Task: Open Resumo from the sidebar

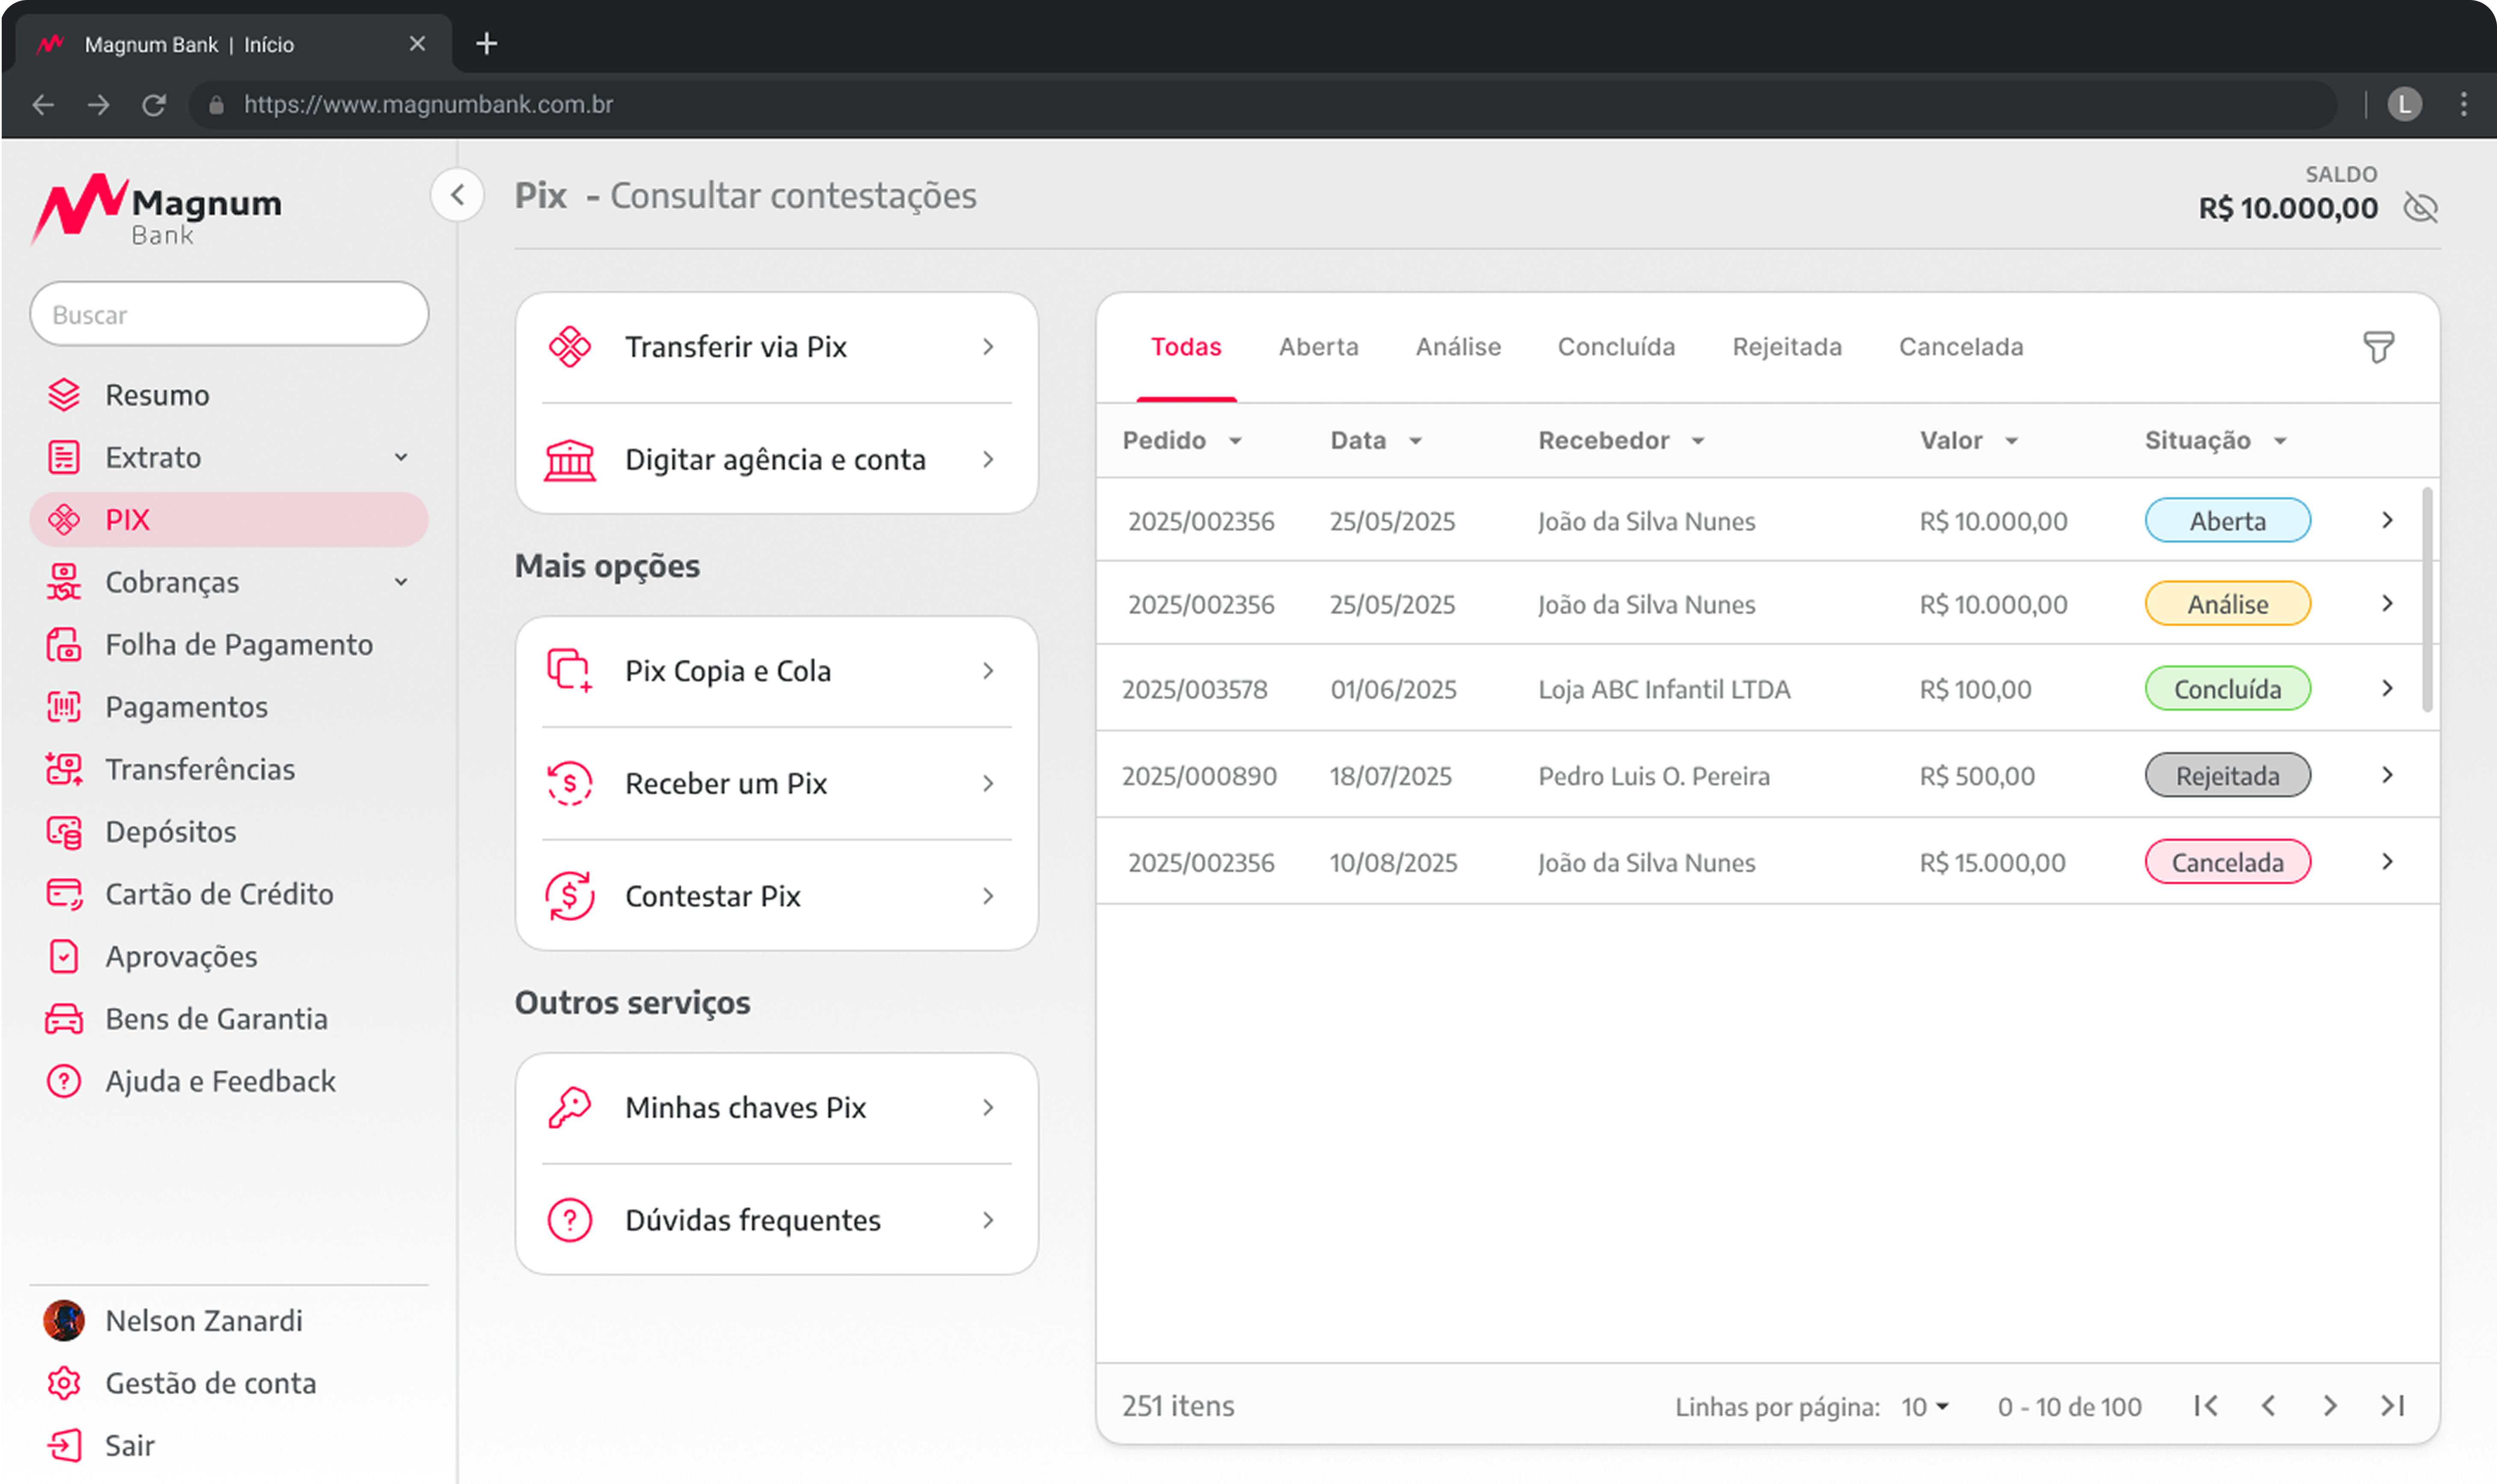Action: click(x=157, y=395)
